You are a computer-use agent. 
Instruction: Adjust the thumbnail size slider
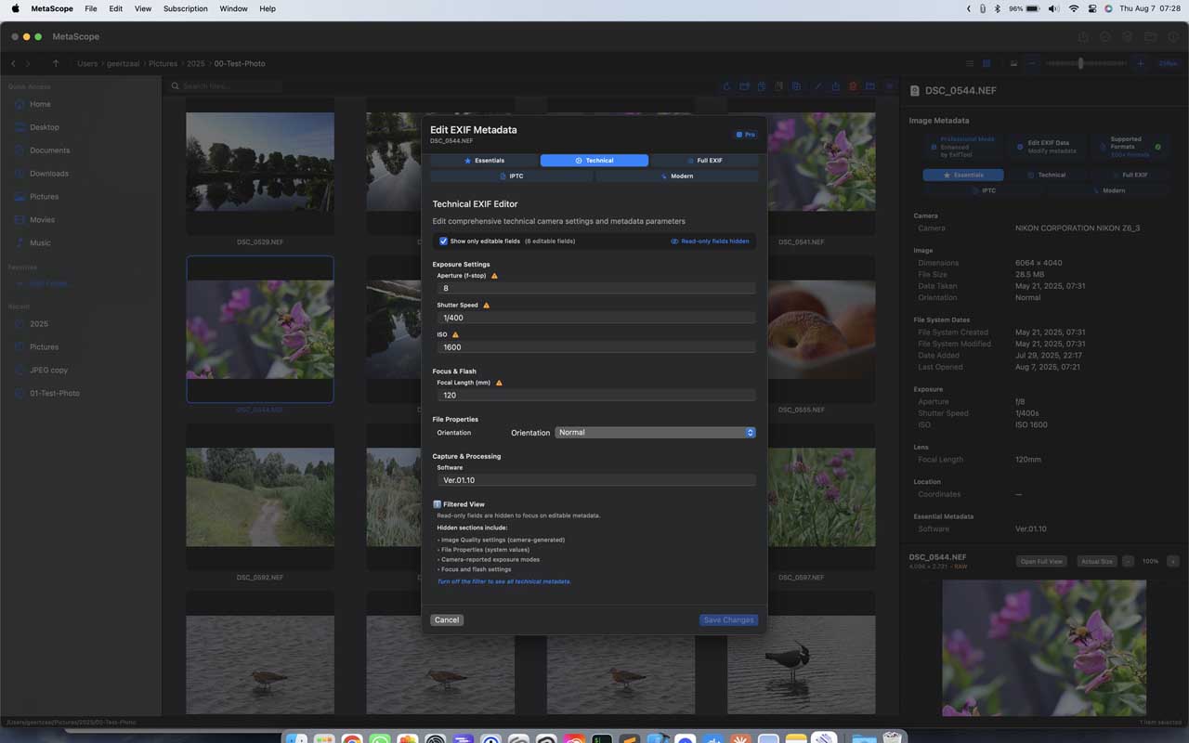click(1086, 64)
